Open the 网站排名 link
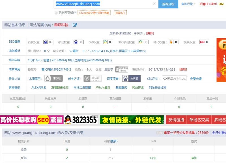Screen dimensions: 226x163 [x=138, y=87]
